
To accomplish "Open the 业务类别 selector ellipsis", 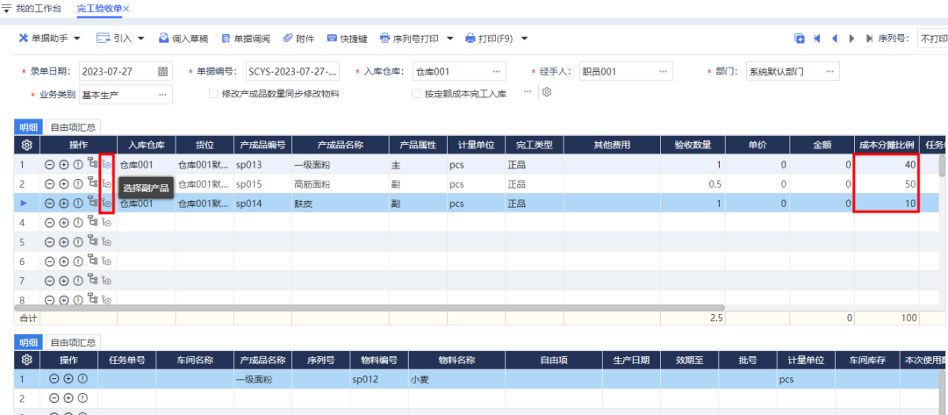I will (x=162, y=95).
